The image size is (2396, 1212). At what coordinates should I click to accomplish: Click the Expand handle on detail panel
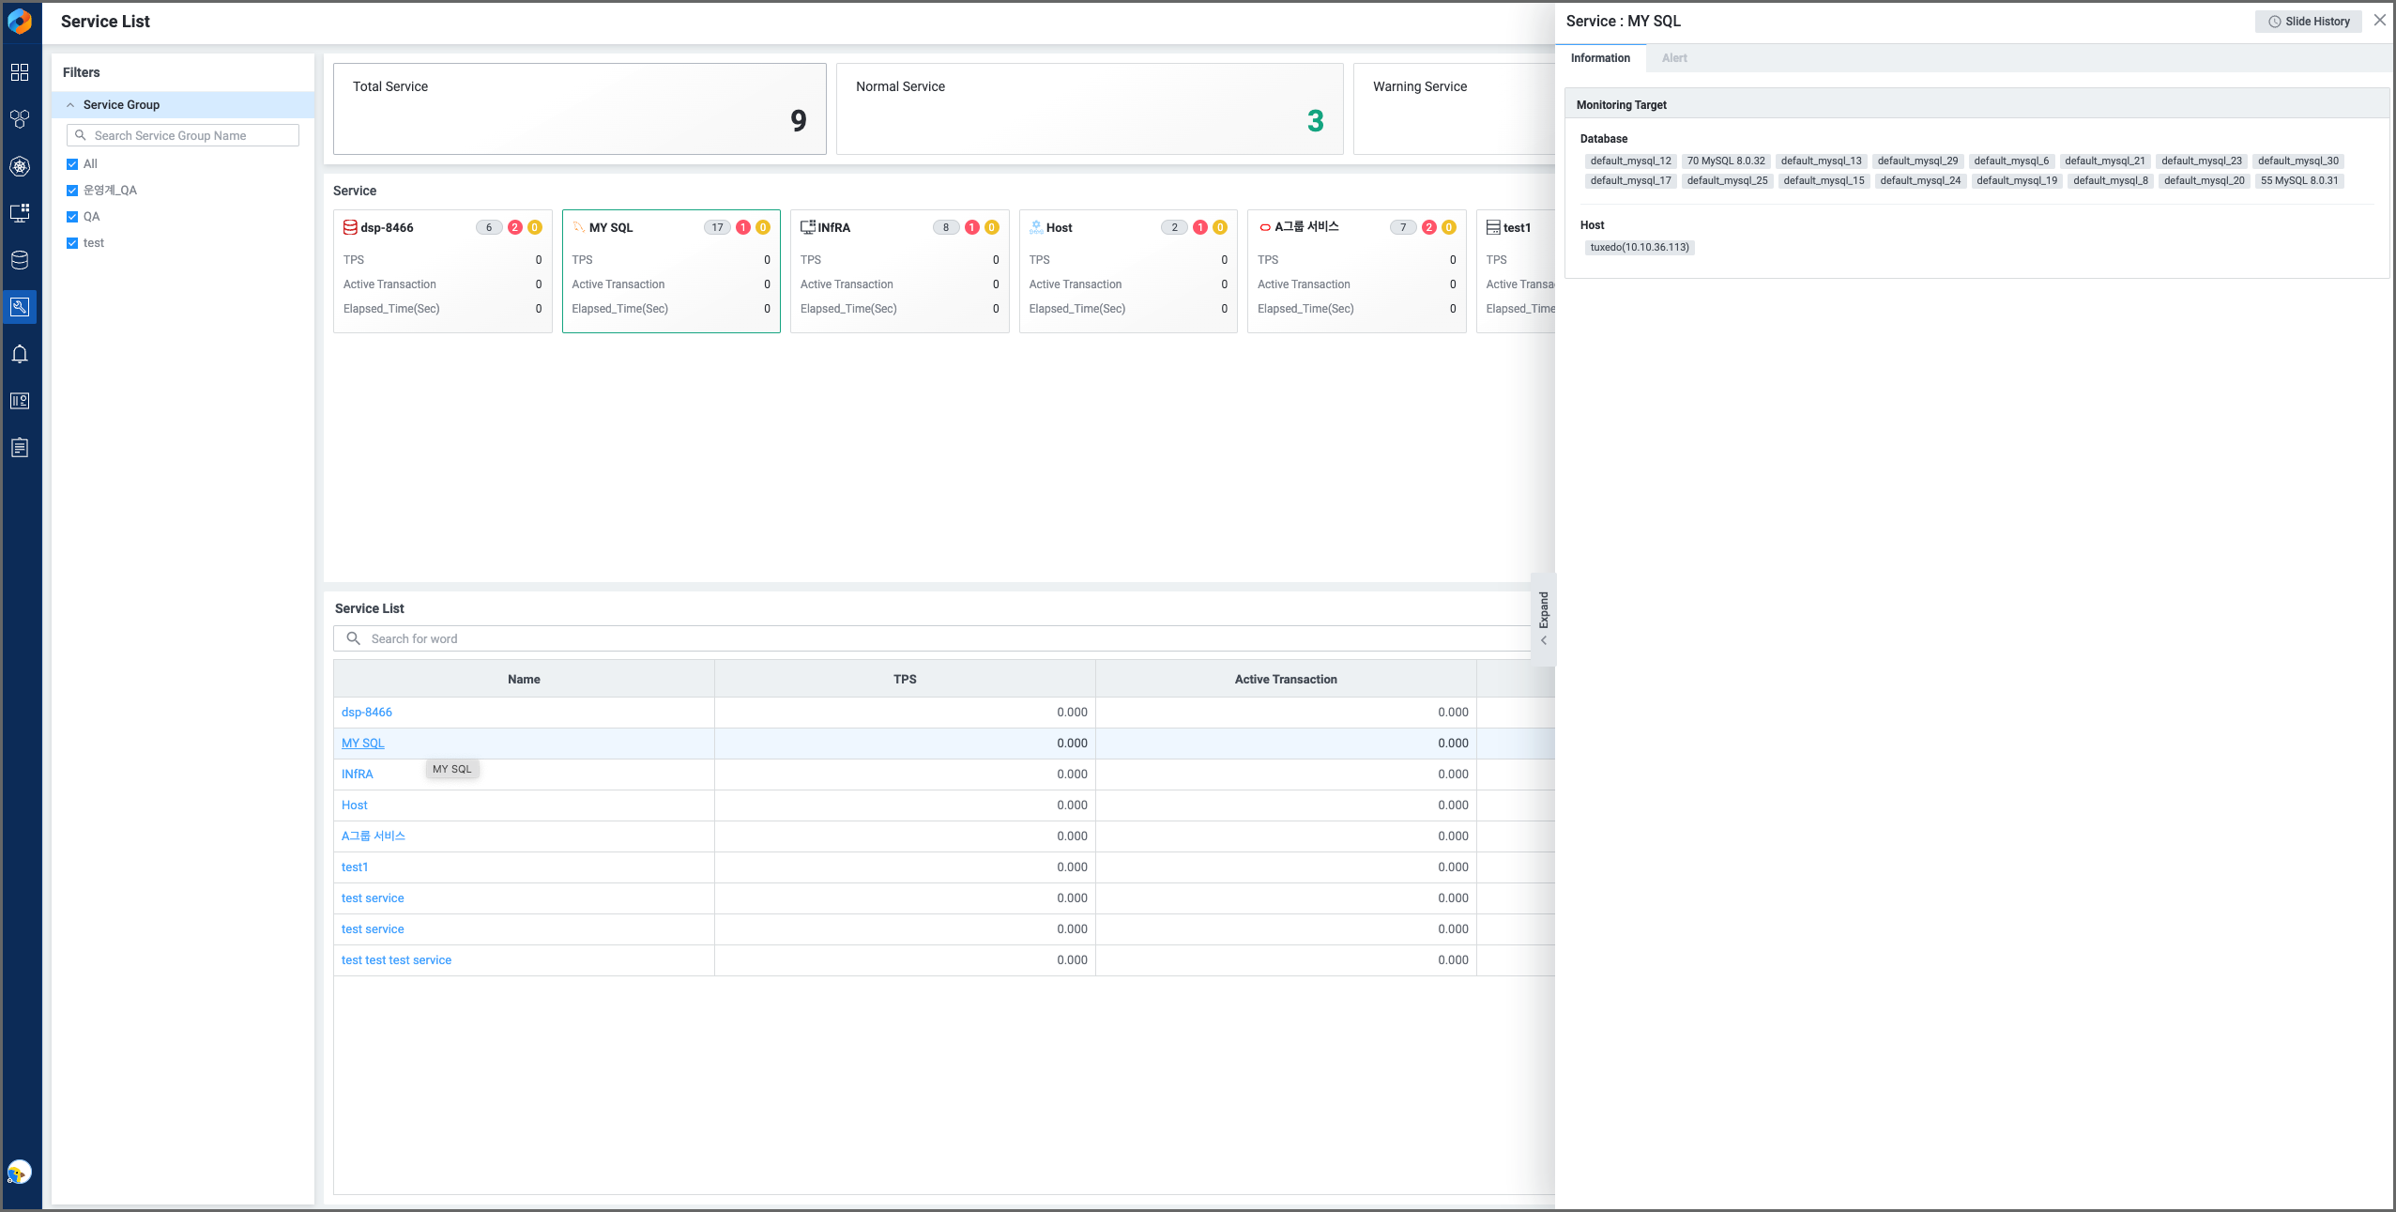tap(1544, 618)
